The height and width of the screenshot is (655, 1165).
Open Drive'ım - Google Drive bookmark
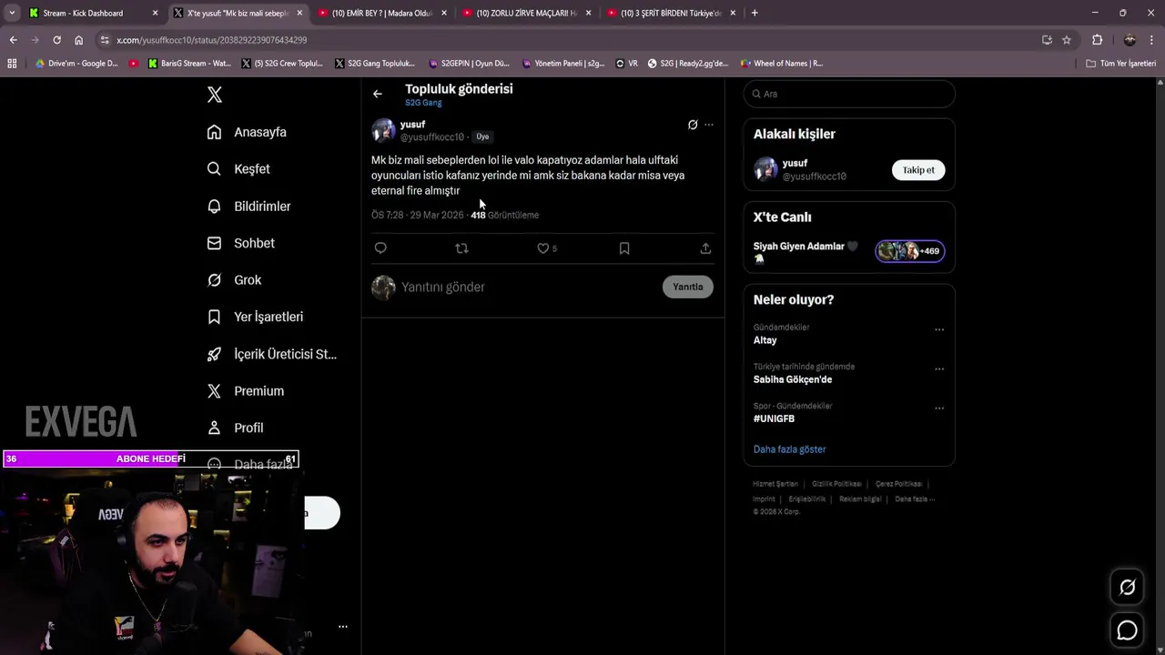tap(76, 64)
